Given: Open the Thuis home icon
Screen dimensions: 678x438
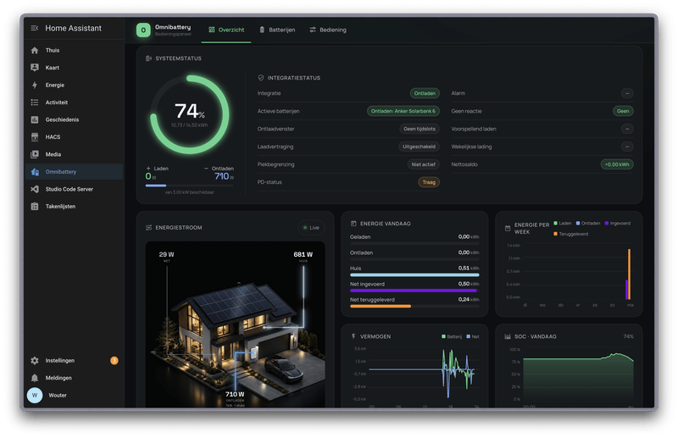Looking at the screenshot, I should (35, 50).
